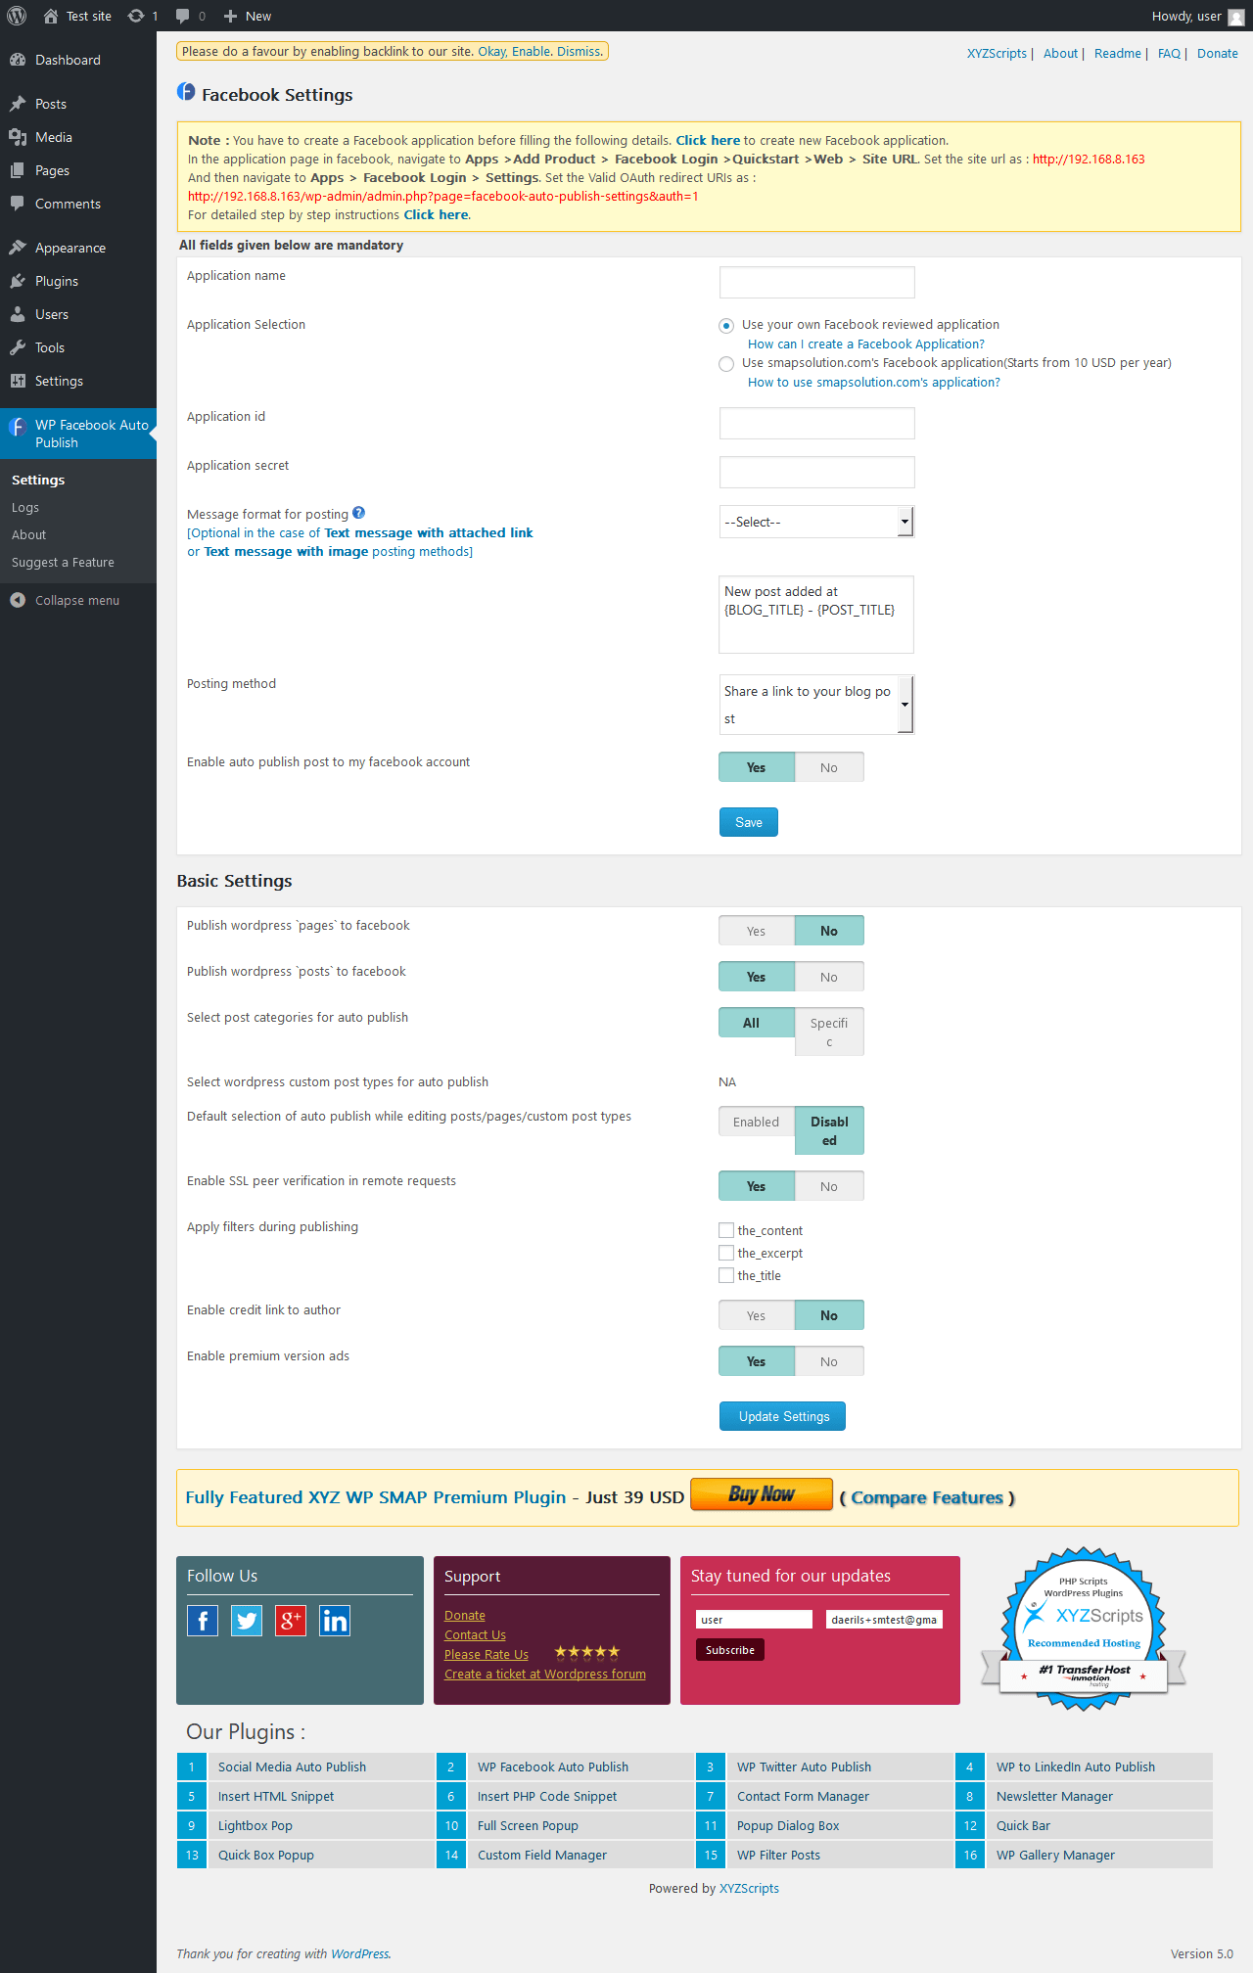Open the top Donate link
The width and height of the screenshot is (1253, 1973).
1218,54
